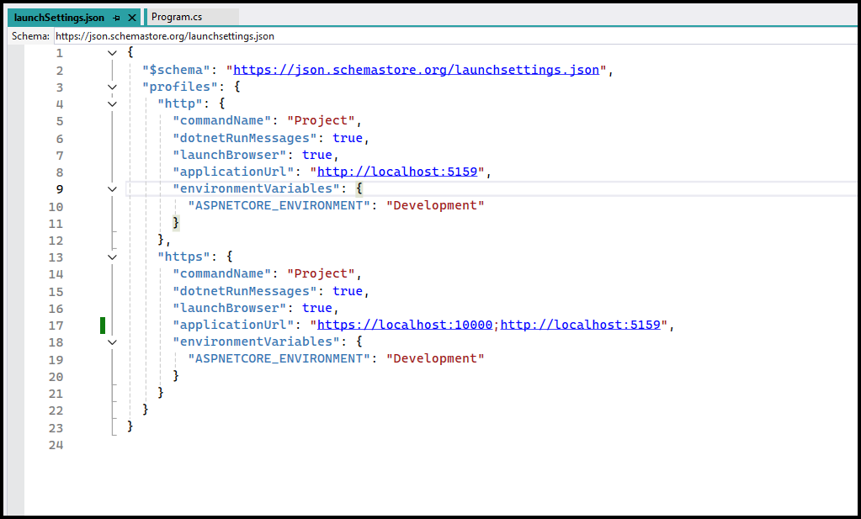Click the Schema URL input field
Image resolution: width=861 pixels, height=519 pixels.
point(454,36)
